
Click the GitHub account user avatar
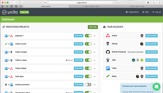(x=142, y=44)
